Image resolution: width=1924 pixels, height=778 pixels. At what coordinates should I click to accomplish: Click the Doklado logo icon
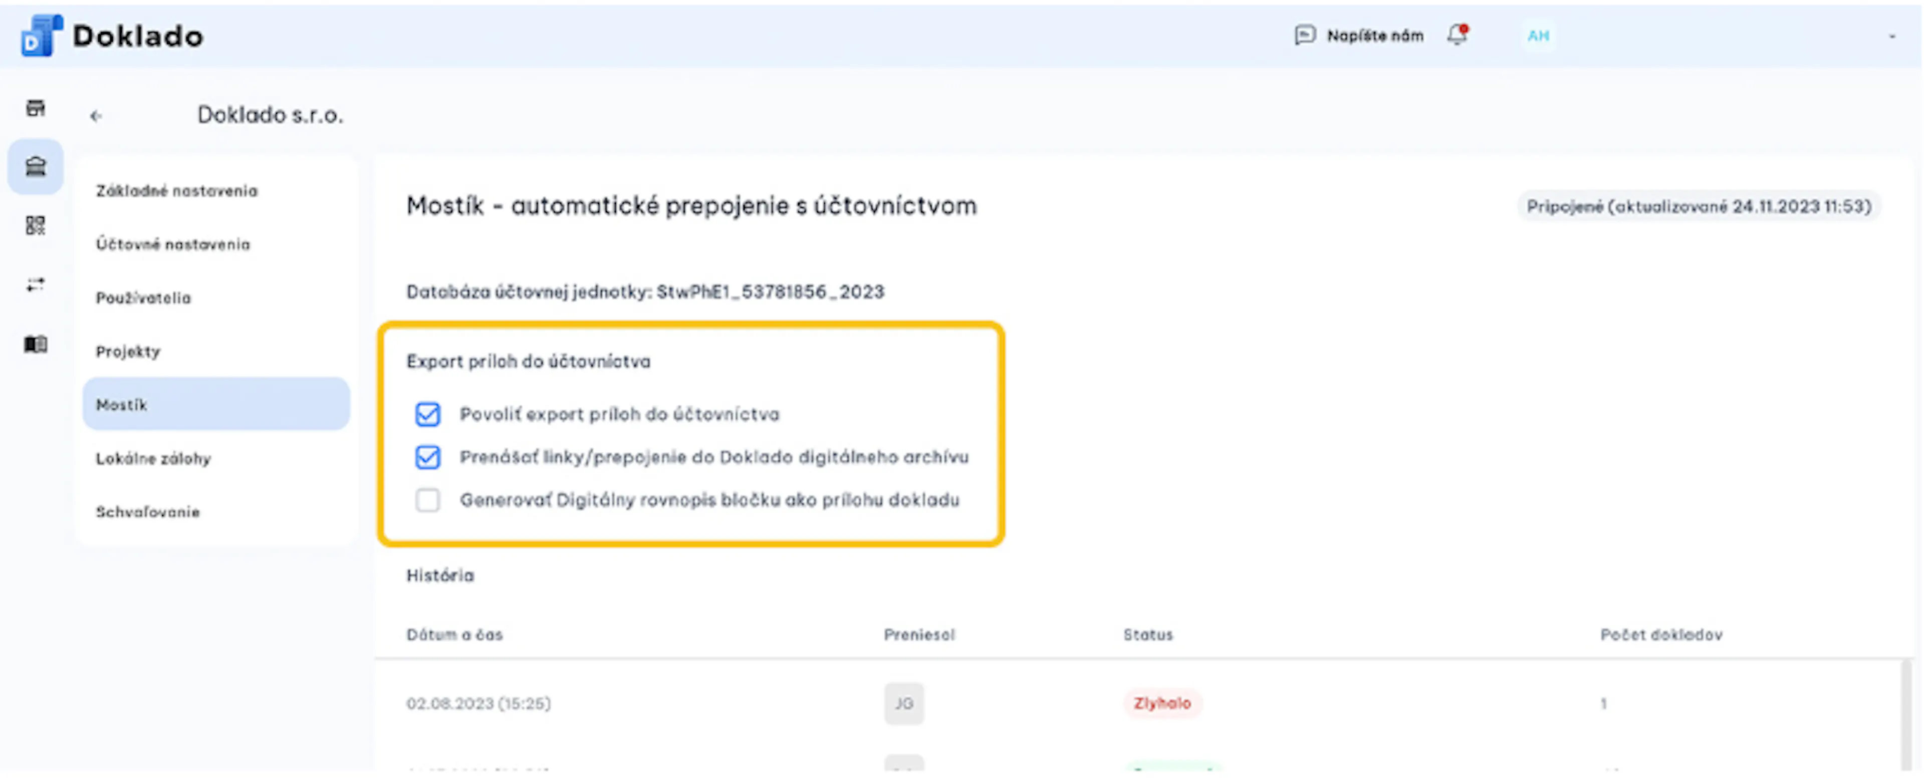coord(41,36)
